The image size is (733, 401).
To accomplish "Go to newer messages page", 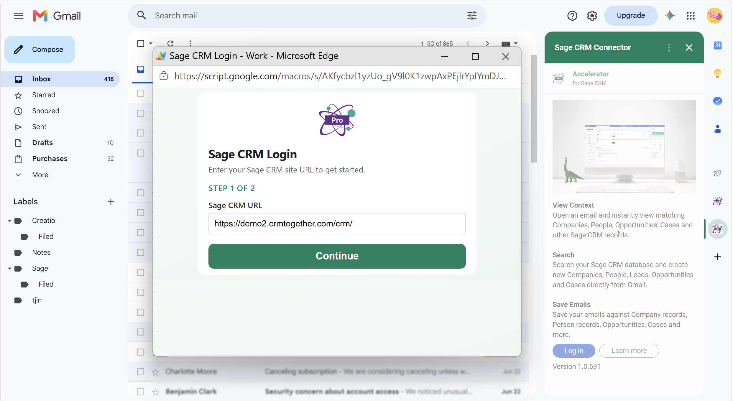I will click(x=468, y=44).
